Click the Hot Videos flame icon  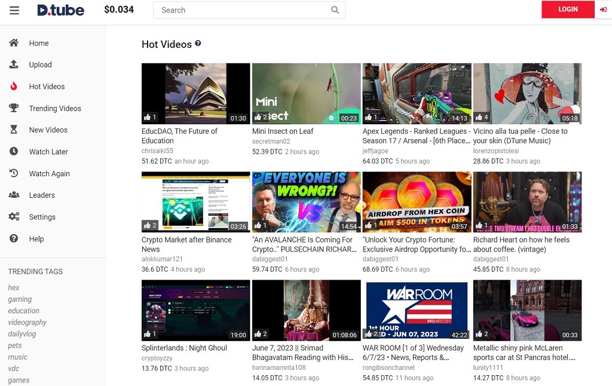14,86
